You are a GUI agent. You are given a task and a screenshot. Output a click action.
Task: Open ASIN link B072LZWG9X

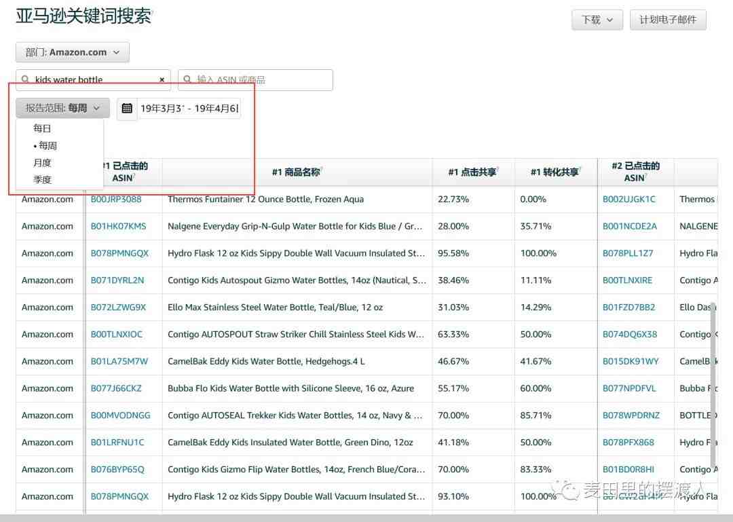(118, 307)
